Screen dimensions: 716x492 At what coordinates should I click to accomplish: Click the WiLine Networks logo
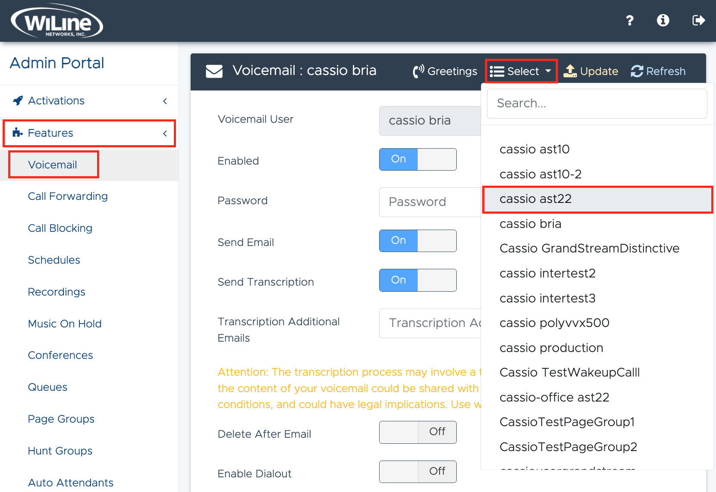click(x=57, y=22)
